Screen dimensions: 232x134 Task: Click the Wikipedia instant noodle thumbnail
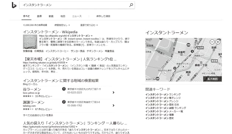point(30,42)
